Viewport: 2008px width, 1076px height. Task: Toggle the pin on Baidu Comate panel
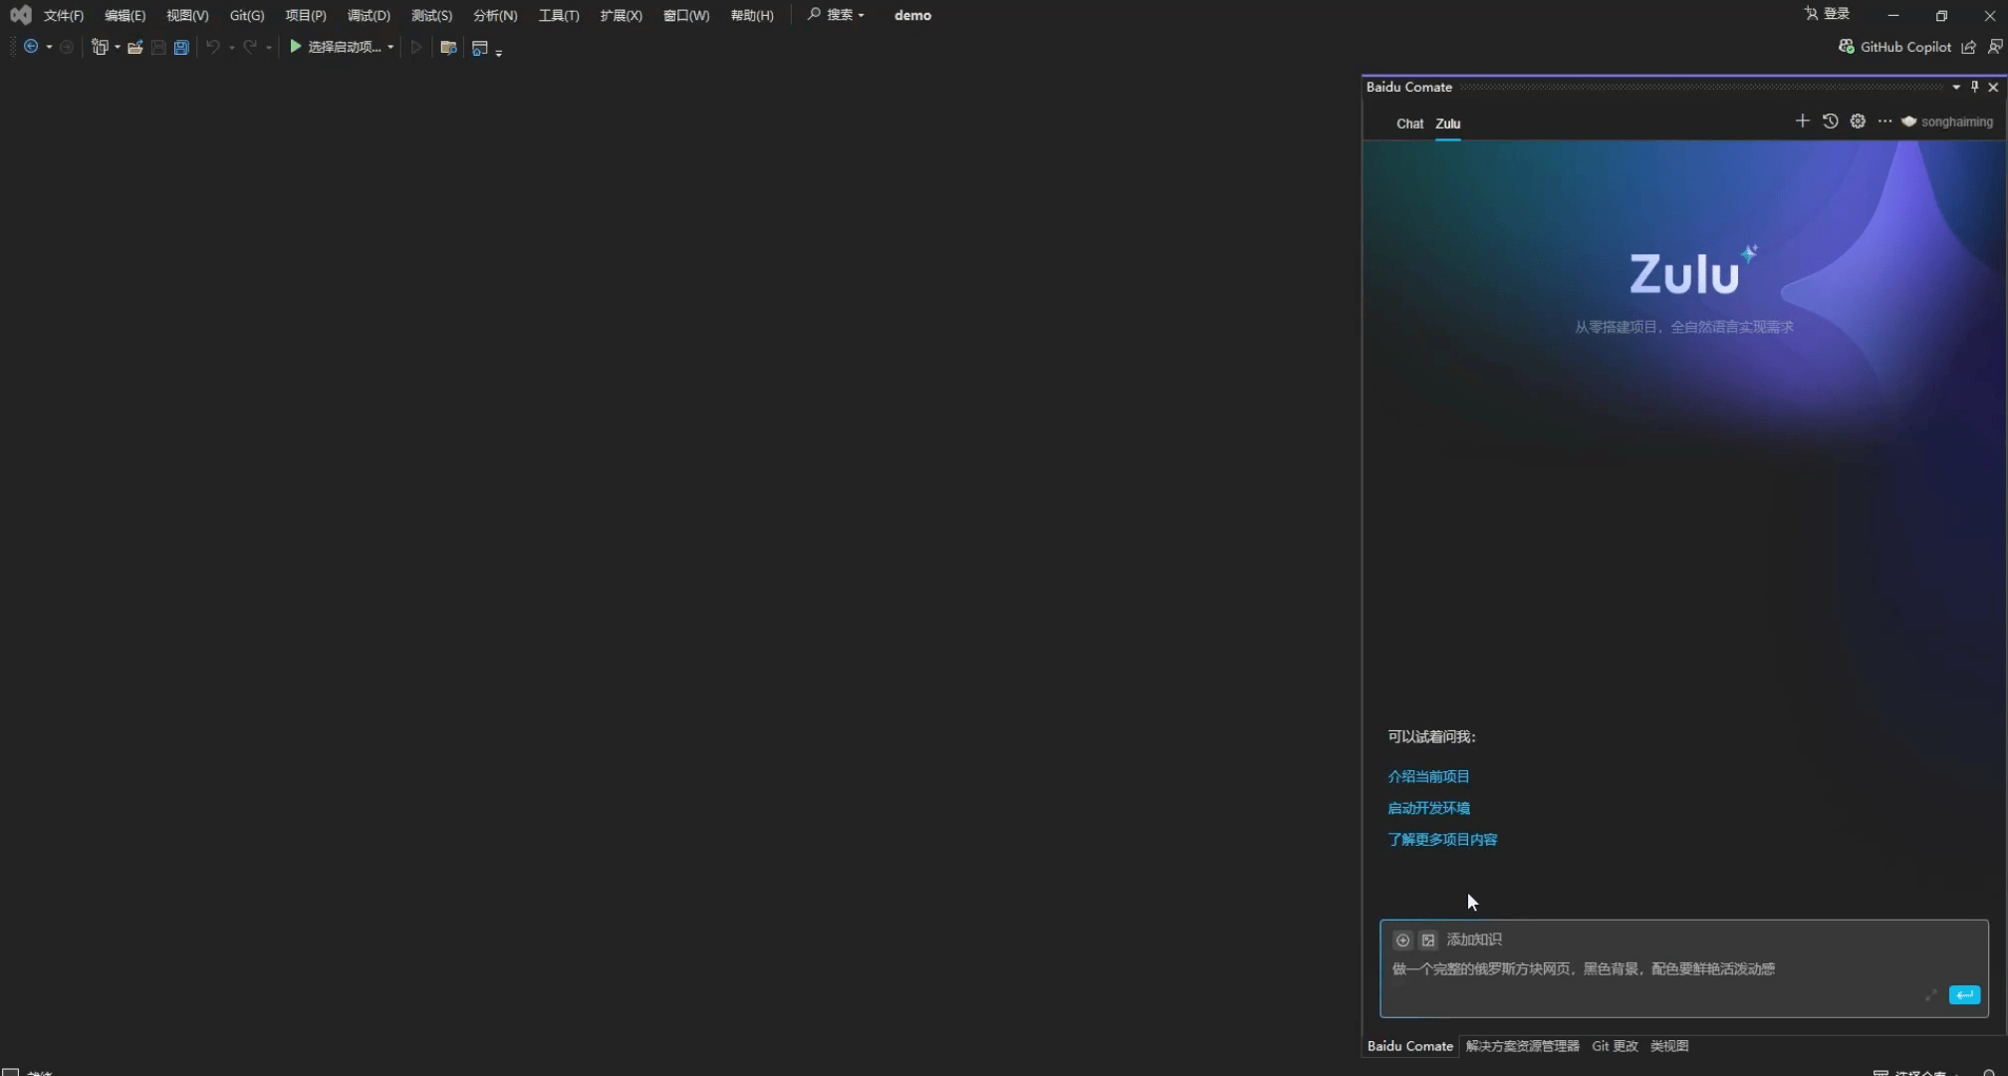click(x=1974, y=87)
